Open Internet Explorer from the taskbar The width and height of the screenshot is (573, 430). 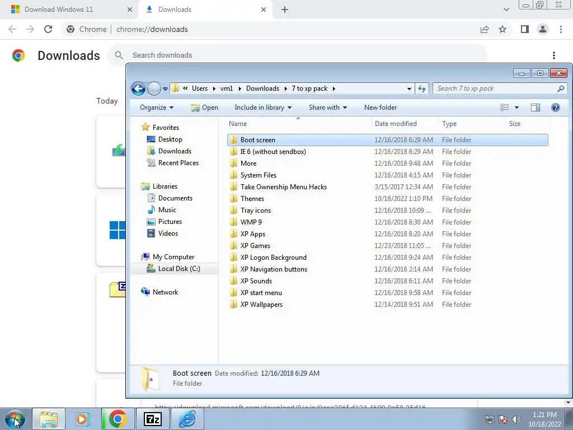(187, 419)
